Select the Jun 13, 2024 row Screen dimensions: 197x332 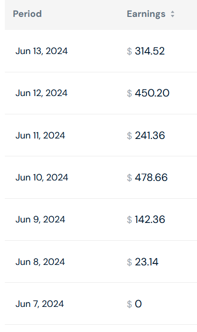click(x=101, y=51)
